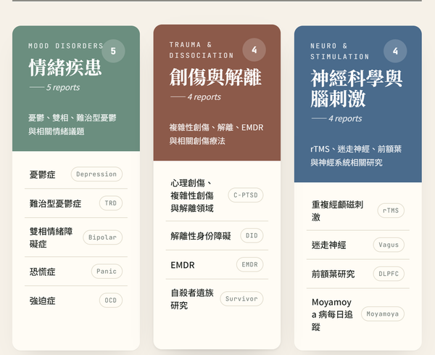
Task: Open 前額葉研究 report
Action: tap(358, 274)
